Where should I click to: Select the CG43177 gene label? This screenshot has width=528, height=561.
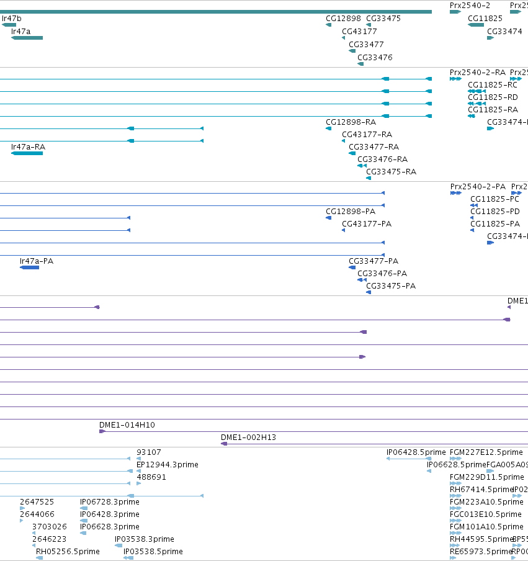(359, 32)
